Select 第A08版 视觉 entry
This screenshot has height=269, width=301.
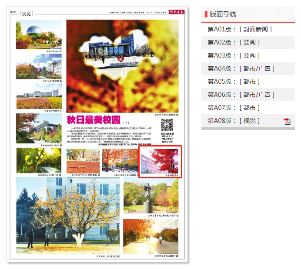pos(234,121)
